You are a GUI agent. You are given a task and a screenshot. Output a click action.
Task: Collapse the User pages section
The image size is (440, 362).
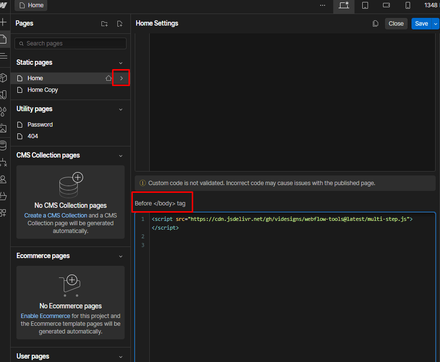tap(121, 357)
